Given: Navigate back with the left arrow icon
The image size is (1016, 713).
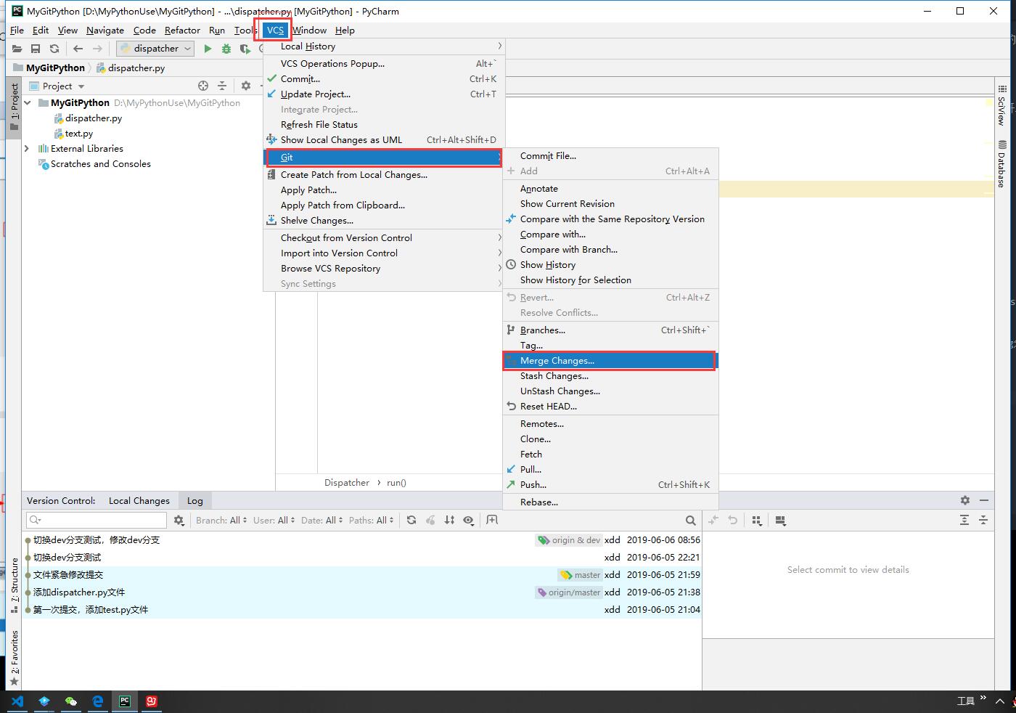Looking at the screenshot, I should tap(78, 49).
